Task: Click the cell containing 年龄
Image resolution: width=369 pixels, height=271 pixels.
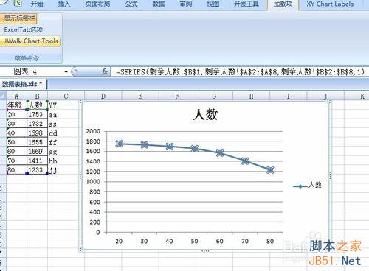Action: (x=17, y=105)
